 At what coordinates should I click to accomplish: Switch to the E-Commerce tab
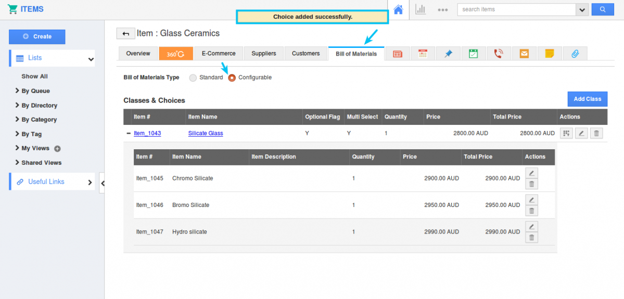point(219,54)
